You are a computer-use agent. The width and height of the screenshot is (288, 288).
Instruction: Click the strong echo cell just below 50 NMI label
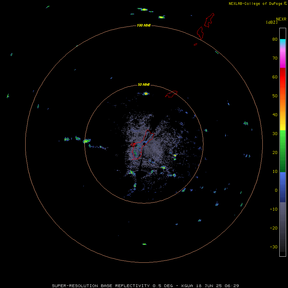pyautogui.click(x=146, y=93)
